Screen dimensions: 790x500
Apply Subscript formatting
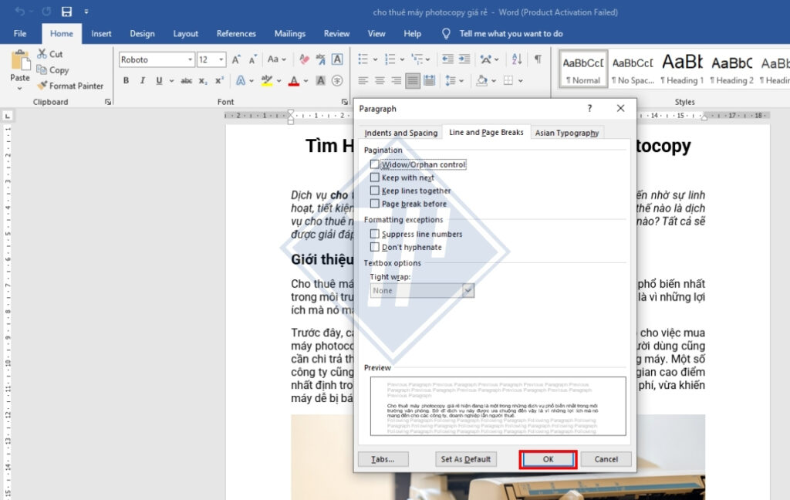click(x=203, y=80)
